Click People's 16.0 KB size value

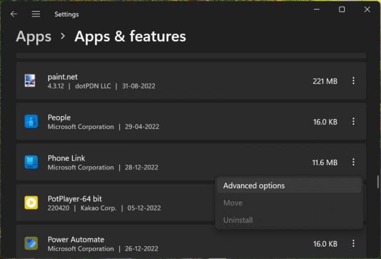pos(325,122)
